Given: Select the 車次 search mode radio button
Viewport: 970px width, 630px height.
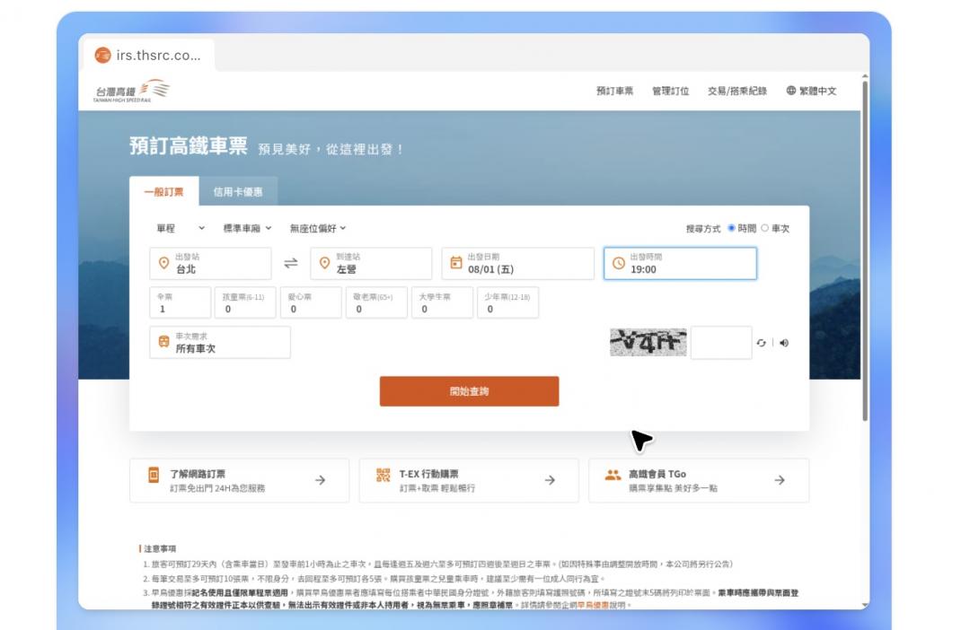Looking at the screenshot, I should [764, 228].
